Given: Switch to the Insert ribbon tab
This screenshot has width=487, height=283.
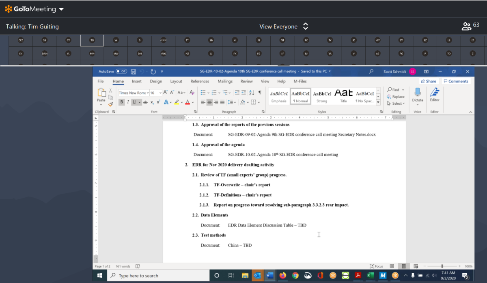Looking at the screenshot, I should click(x=137, y=81).
